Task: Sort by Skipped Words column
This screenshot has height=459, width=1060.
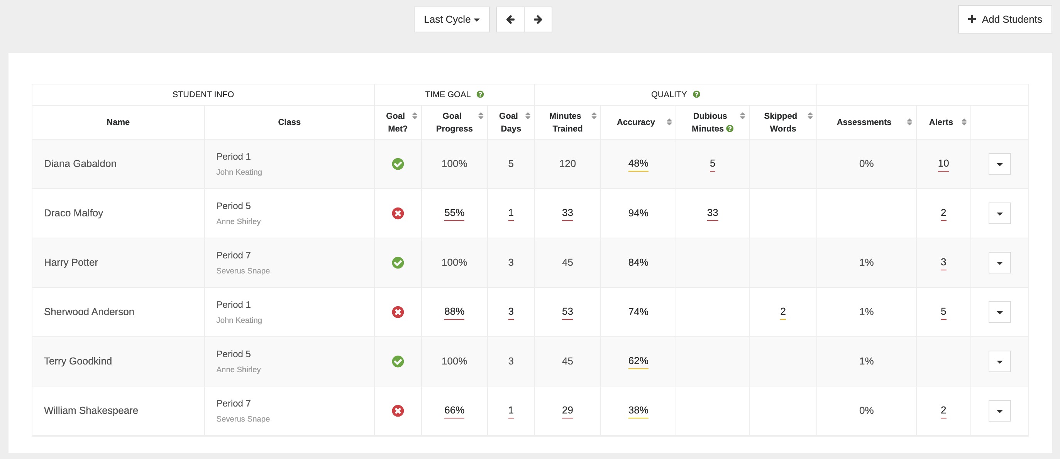Action: (810, 116)
